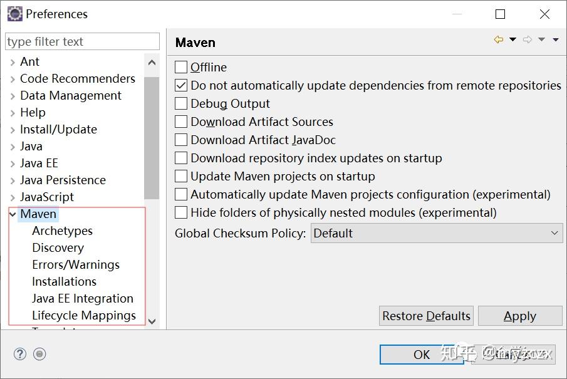Screen dimensions: 567x379
Task: Enable the Offline checkbox
Action: [x=181, y=67]
